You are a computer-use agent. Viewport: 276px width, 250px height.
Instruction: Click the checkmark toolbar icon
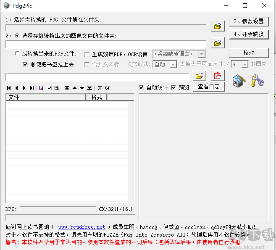tap(50, 88)
